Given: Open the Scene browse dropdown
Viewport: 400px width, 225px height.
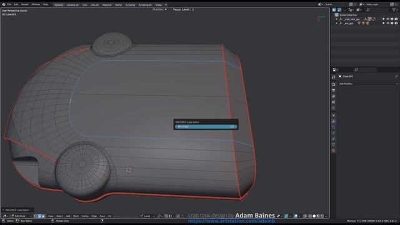Looking at the screenshot, I should coord(321,4).
